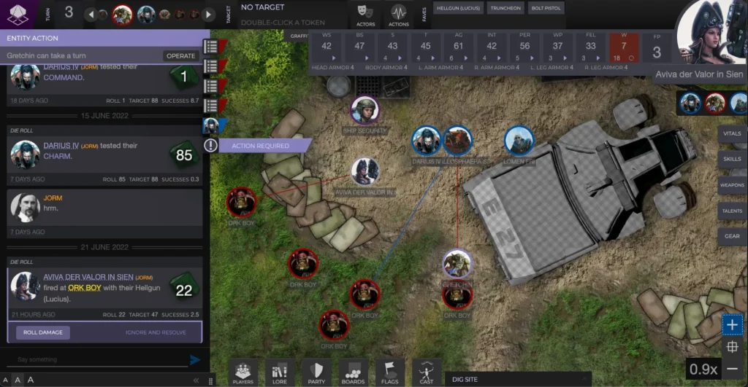Select Hellgun (Lucius) favorite
This screenshot has height=387, width=748.
(x=459, y=8)
